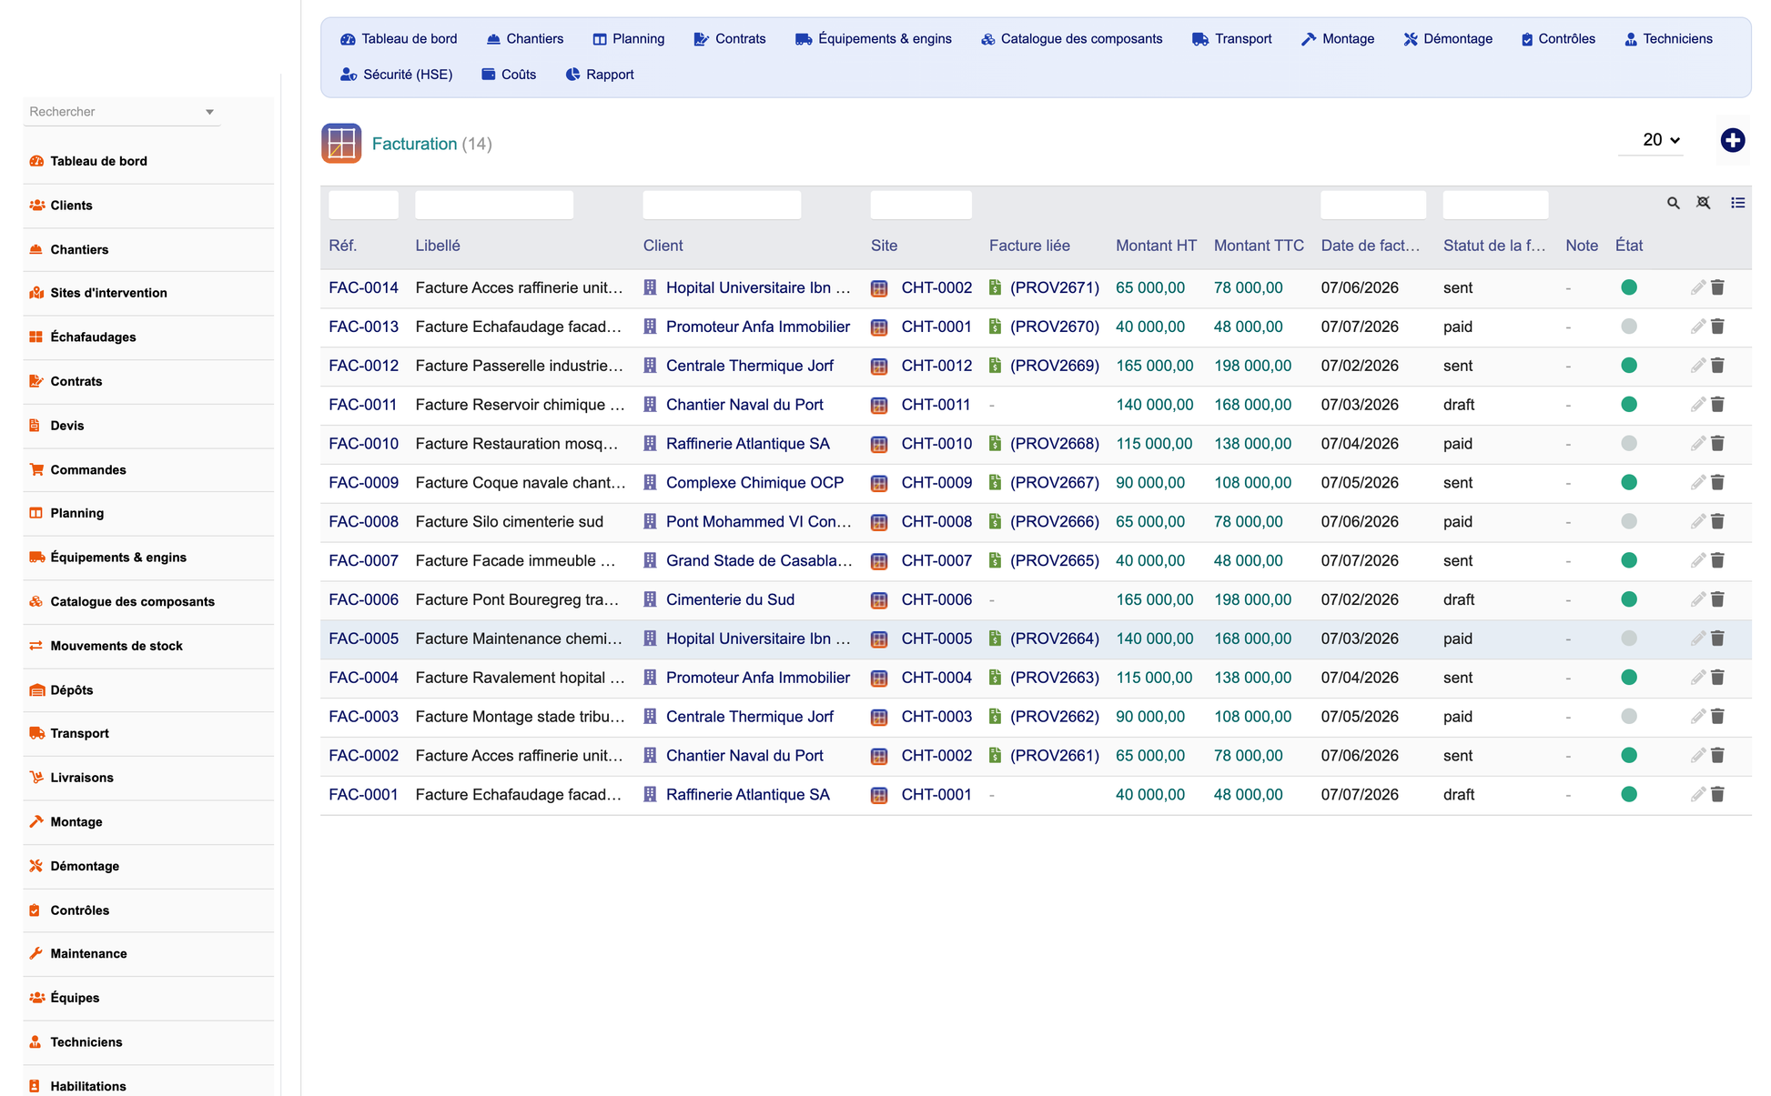Click the clear search filter icon
The height and width of the screenshot is (1096, 1771).
pos(1703,203)
